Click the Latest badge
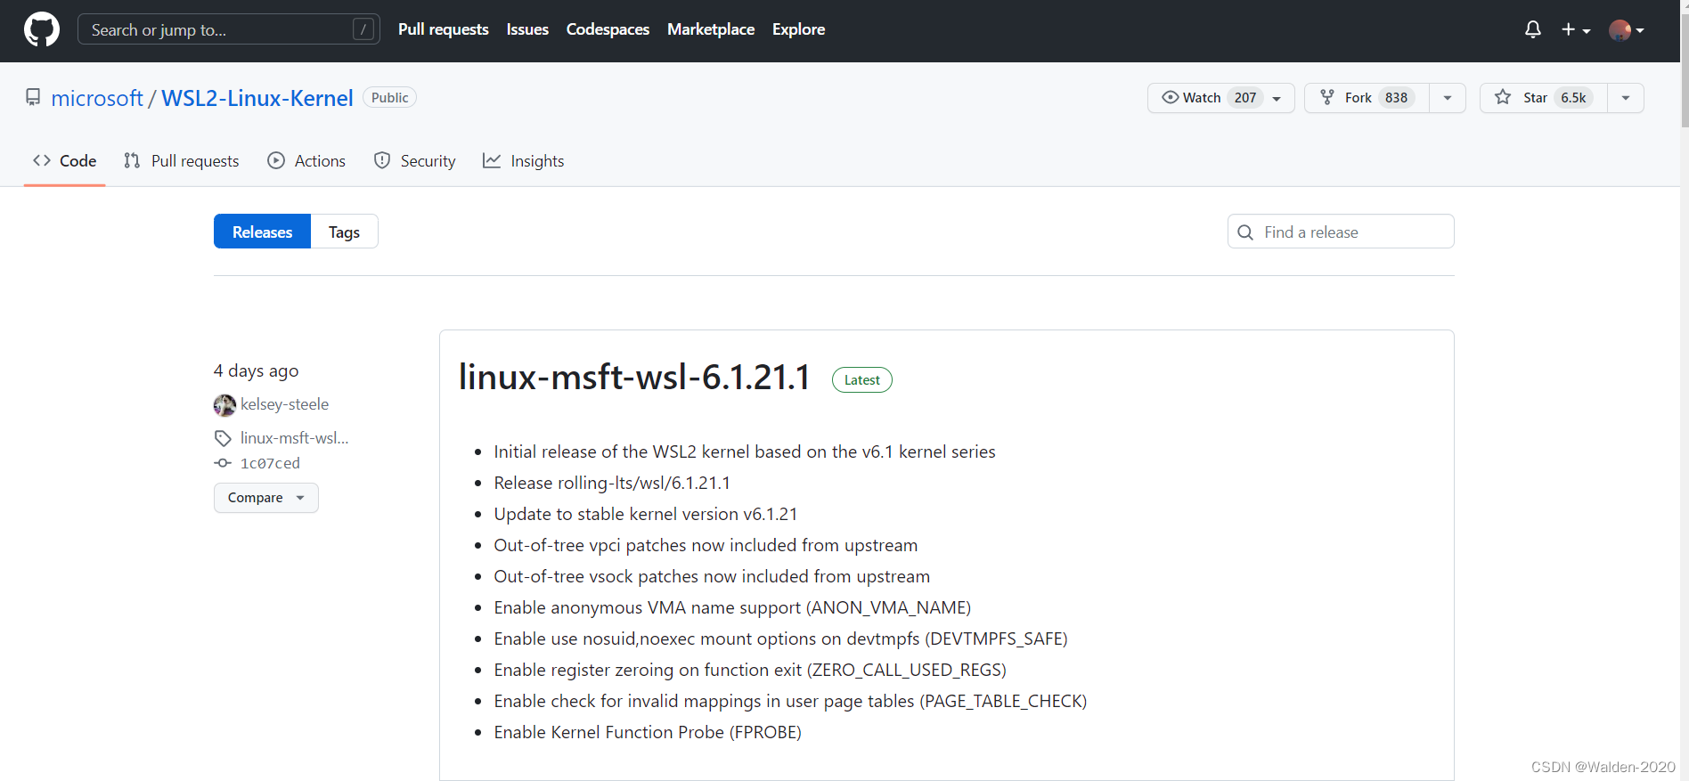This screenshot has height=781, width=1689. click(x=861, y=380)
